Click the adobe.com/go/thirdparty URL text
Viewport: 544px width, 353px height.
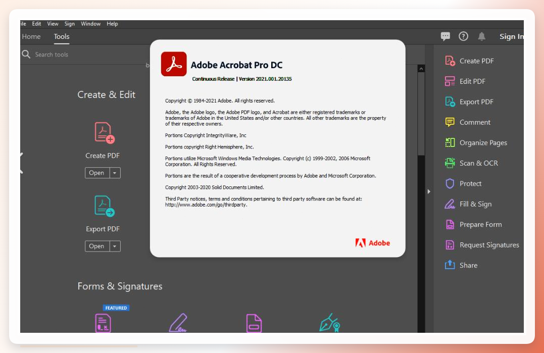pos(206,205)
